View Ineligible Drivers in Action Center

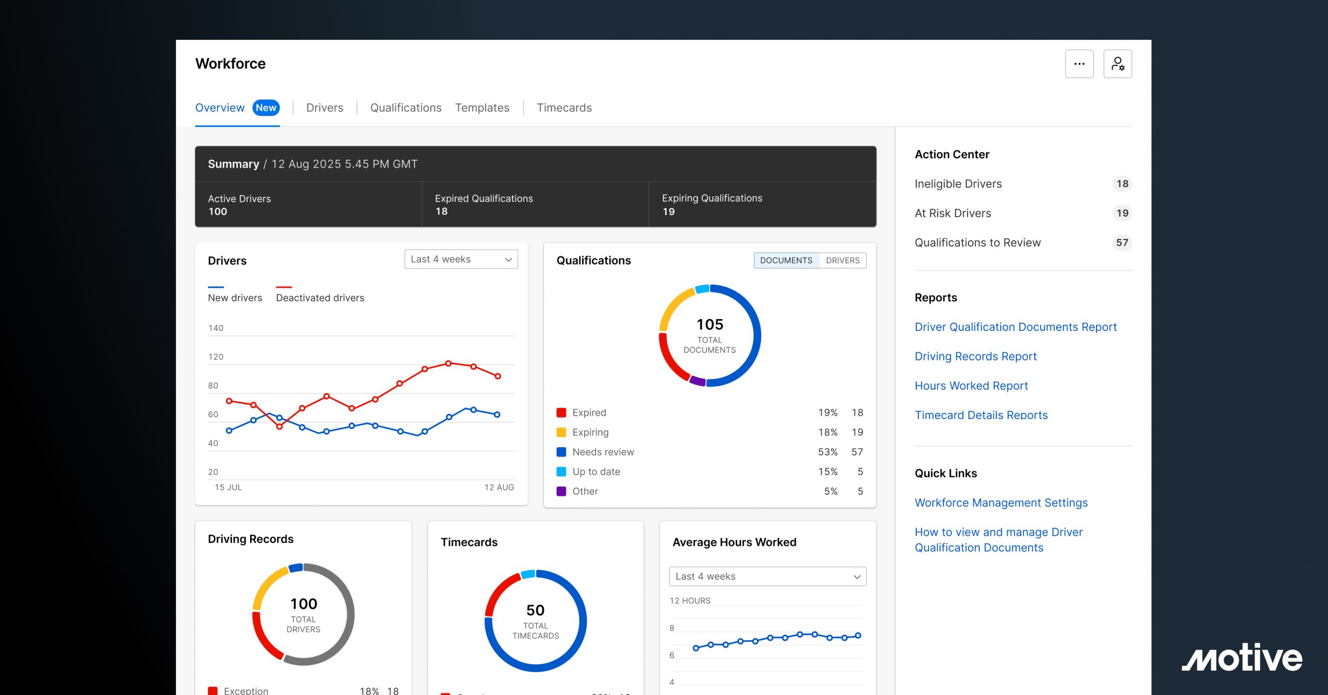click(958, 184)
